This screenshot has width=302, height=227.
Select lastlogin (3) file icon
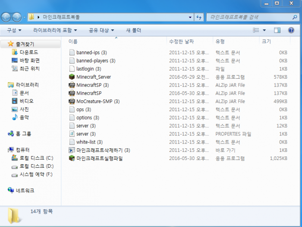pyautogui.click(x=72, y=69)
